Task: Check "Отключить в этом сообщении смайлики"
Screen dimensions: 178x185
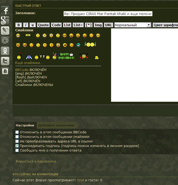Action: (17, 137)
